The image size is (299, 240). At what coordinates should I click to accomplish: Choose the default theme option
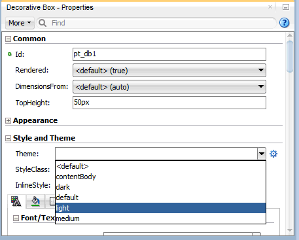(161, 197)
